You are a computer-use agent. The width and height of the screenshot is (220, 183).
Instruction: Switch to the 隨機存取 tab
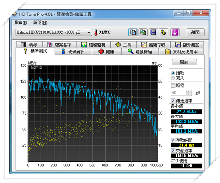pyautogui.click(x=154, y=45)
